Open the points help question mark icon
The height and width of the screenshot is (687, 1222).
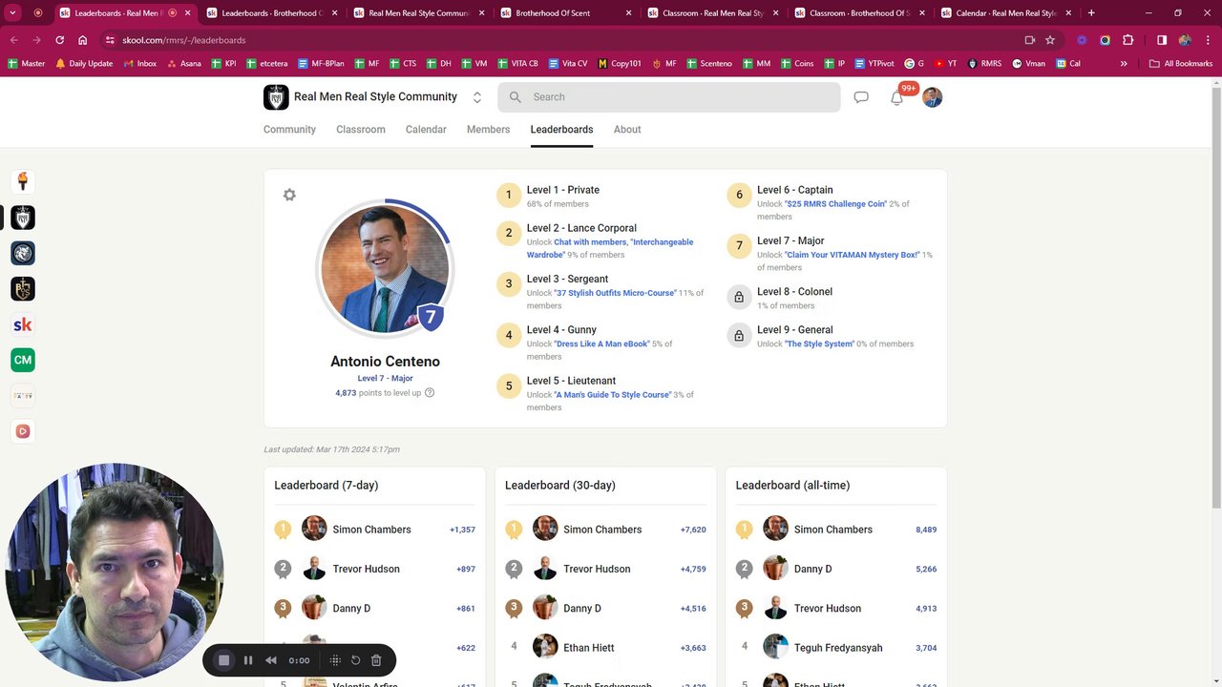pyautogui.click(x=430, y=393)
